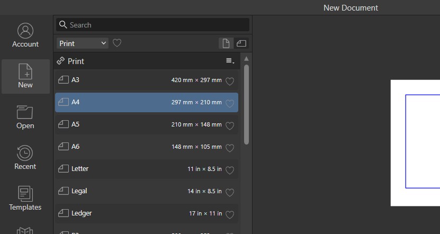440x234 pixels.
Task: Switch to portrait orientation
Action: click(x=226, y=43)
